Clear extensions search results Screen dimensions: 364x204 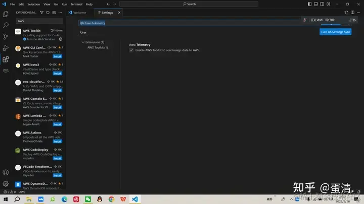pos(54,13)
